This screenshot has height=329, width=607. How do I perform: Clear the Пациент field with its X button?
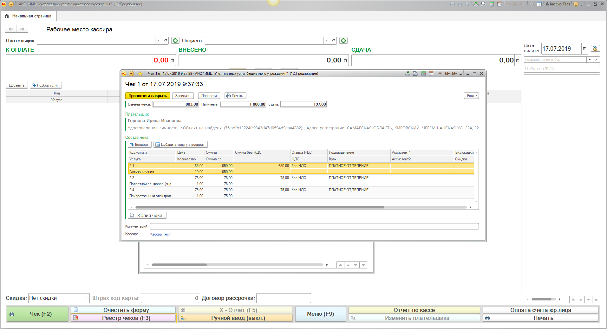(x=326, y=41)
